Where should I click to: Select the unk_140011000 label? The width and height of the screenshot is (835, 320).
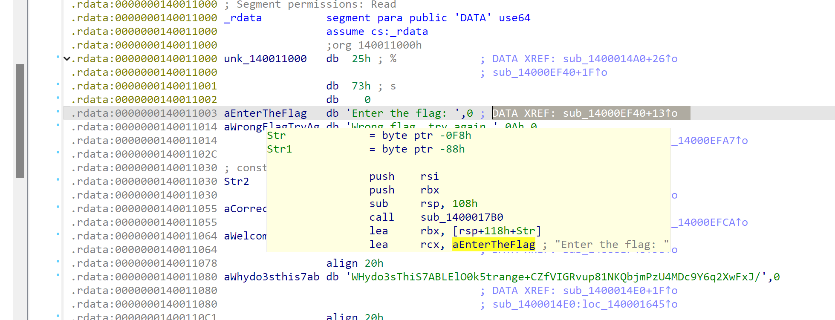[265, 59]
